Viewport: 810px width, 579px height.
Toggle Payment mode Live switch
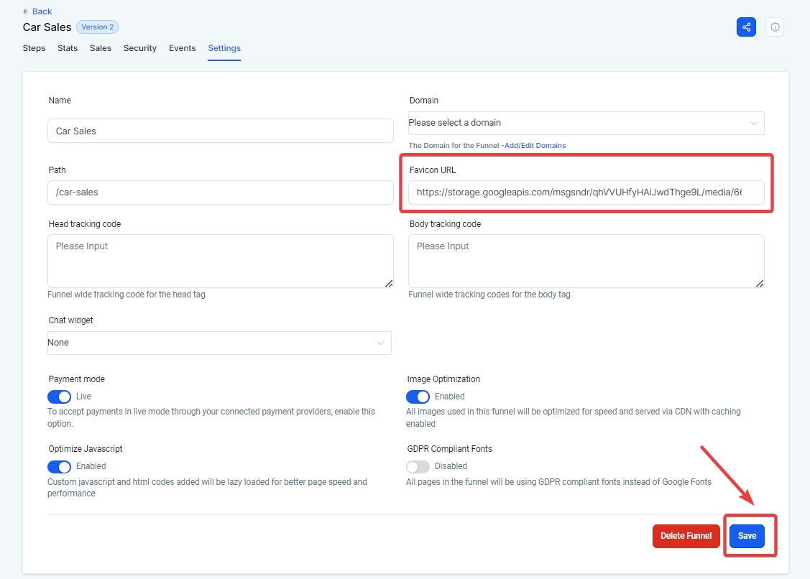click(59, 397)
